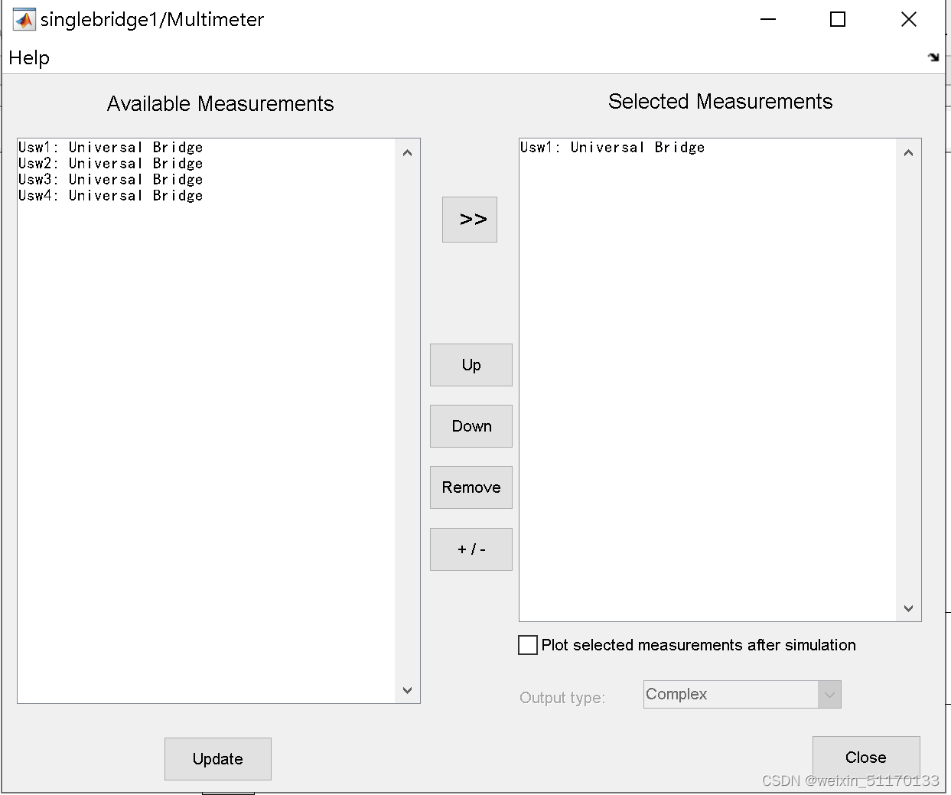The height and width of the screenshot is (795, 951).
Task: Minimize the Multimeter window
Action: (x=767, y=19)
